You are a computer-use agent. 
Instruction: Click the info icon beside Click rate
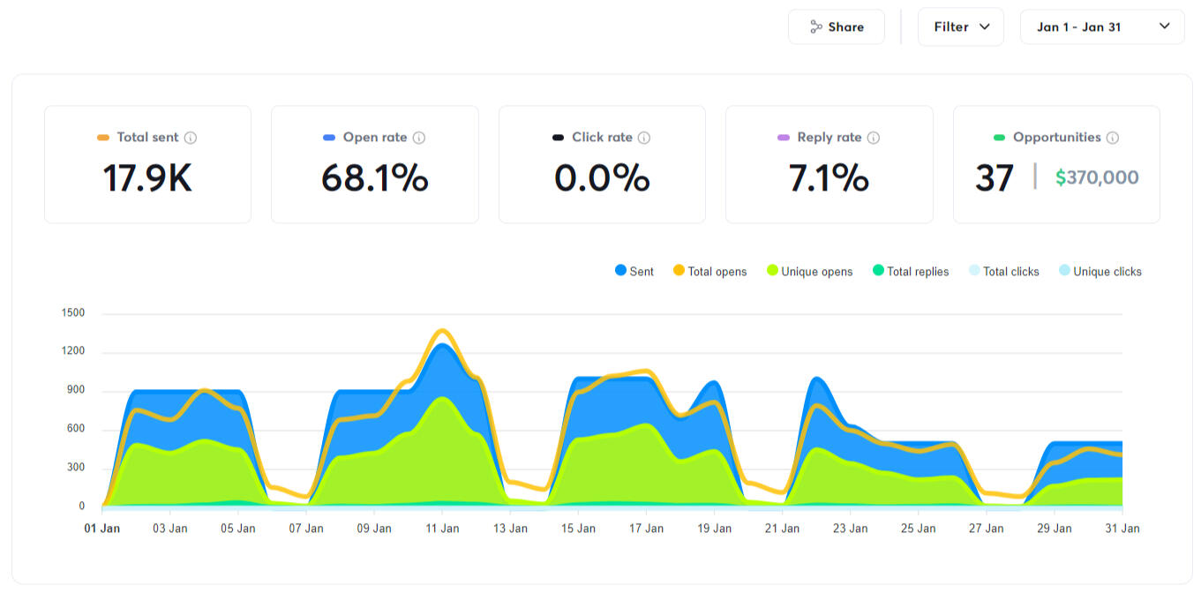click(x=644, y=138)
